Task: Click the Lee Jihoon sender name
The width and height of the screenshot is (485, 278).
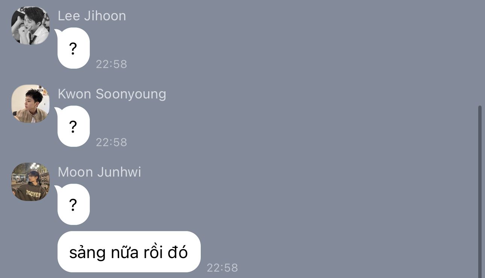Action: click(92, 16)
